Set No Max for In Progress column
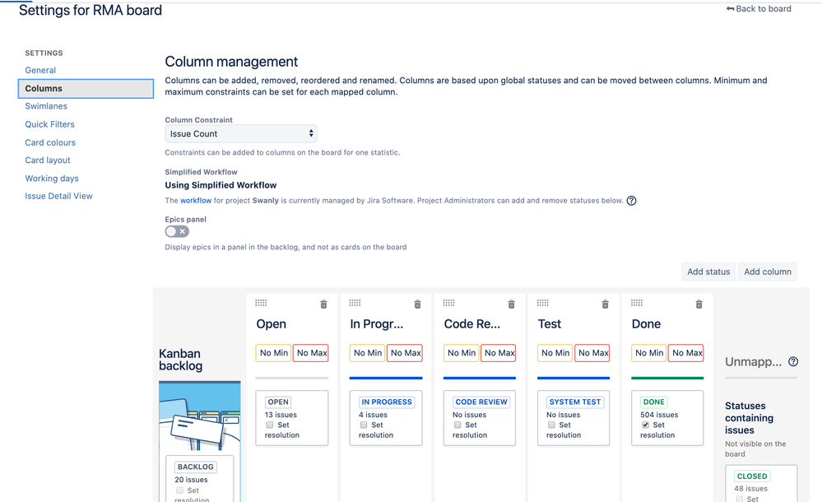The image size is (822, 502). click(405, 353)
